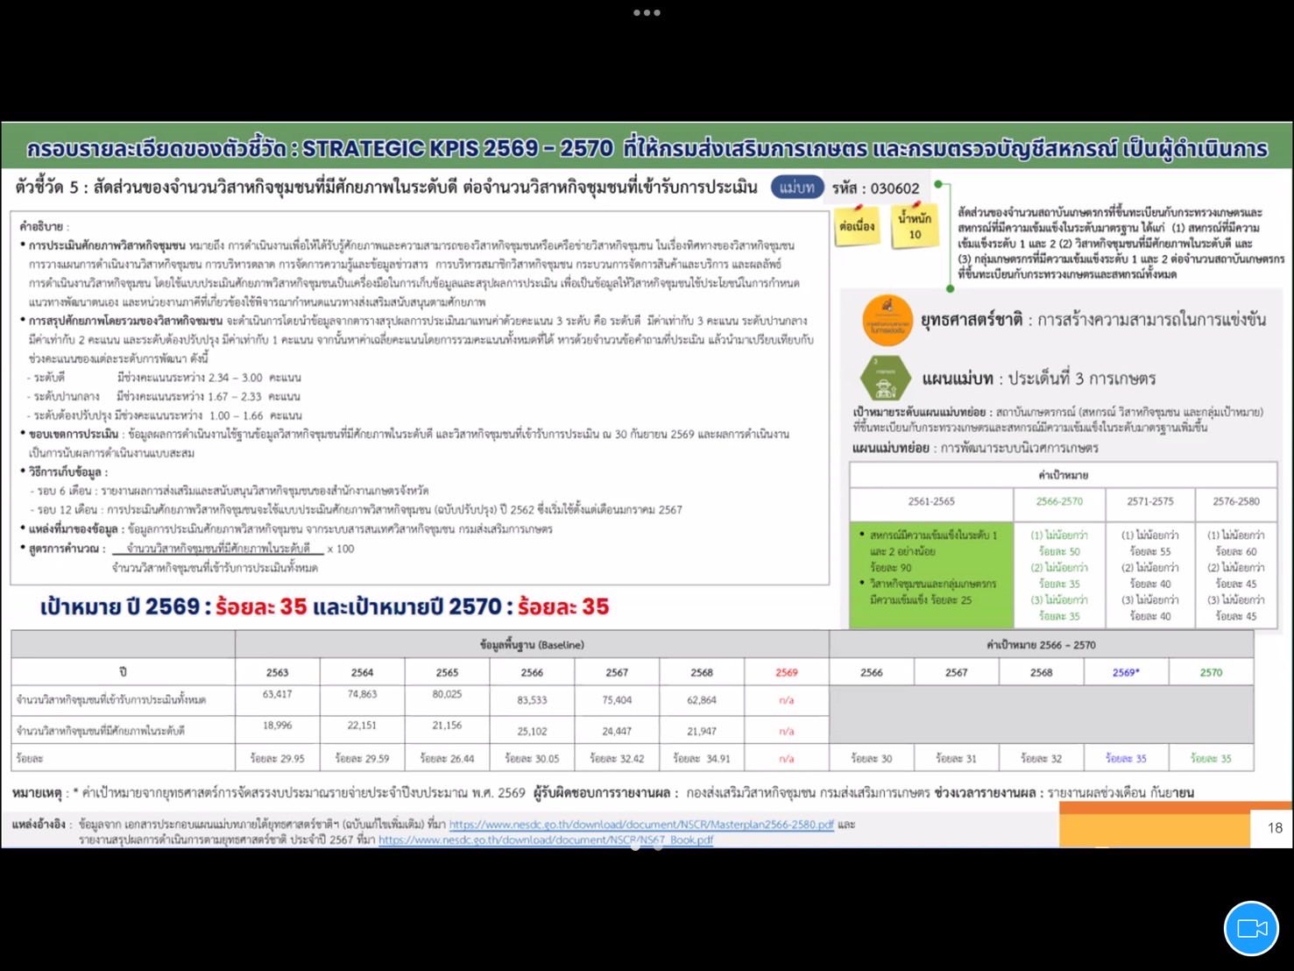Click the orange national strategy circle icon
Image resolution: width=1294 pixels, height=971 pixels.
pyautogui.click(x=887, y=321)
